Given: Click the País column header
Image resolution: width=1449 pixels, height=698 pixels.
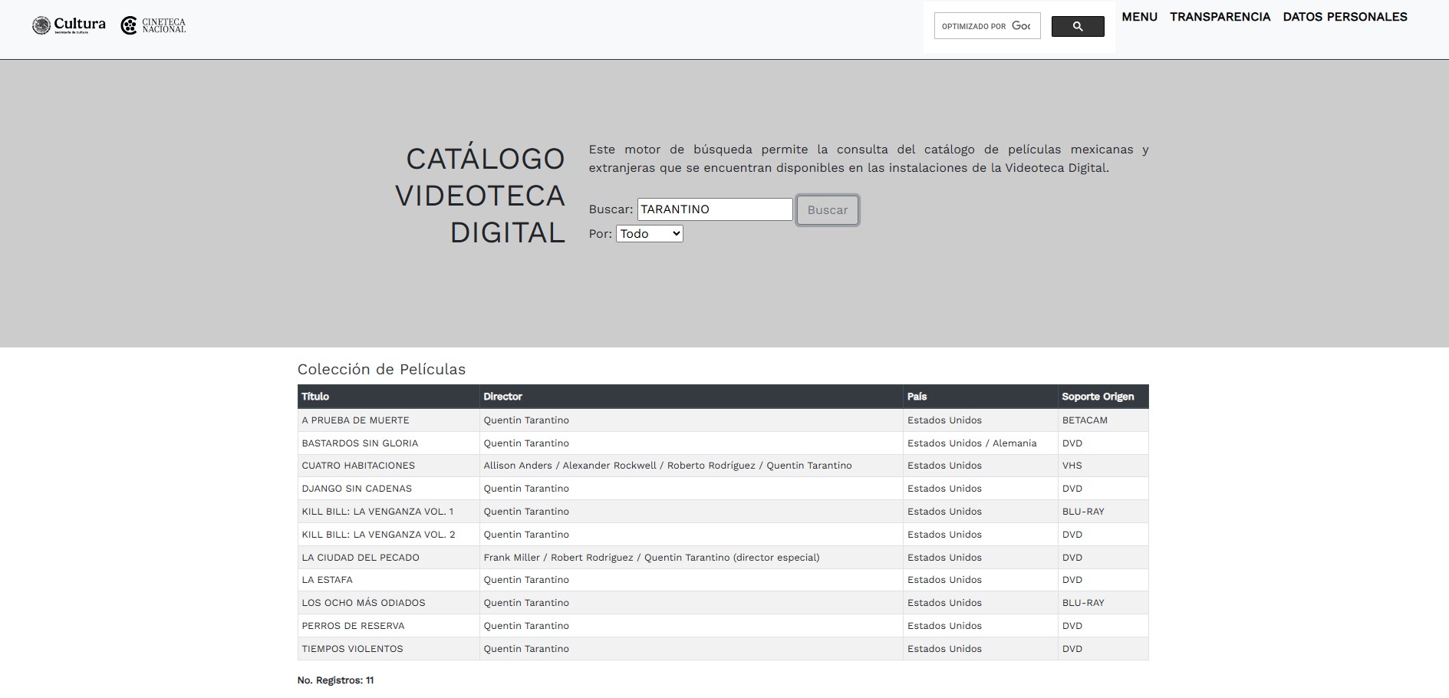Looking at the screenshot, I should tap(917, 397).
